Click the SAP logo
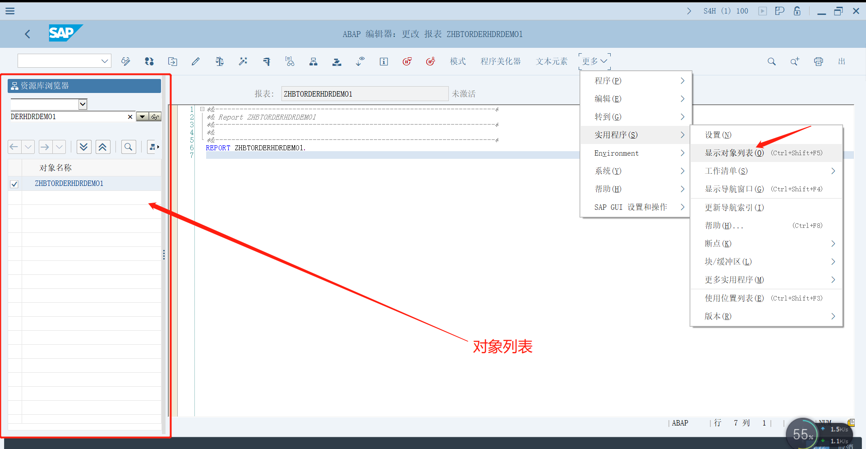This screenshot has height=449, width=866. pos(65,33)
